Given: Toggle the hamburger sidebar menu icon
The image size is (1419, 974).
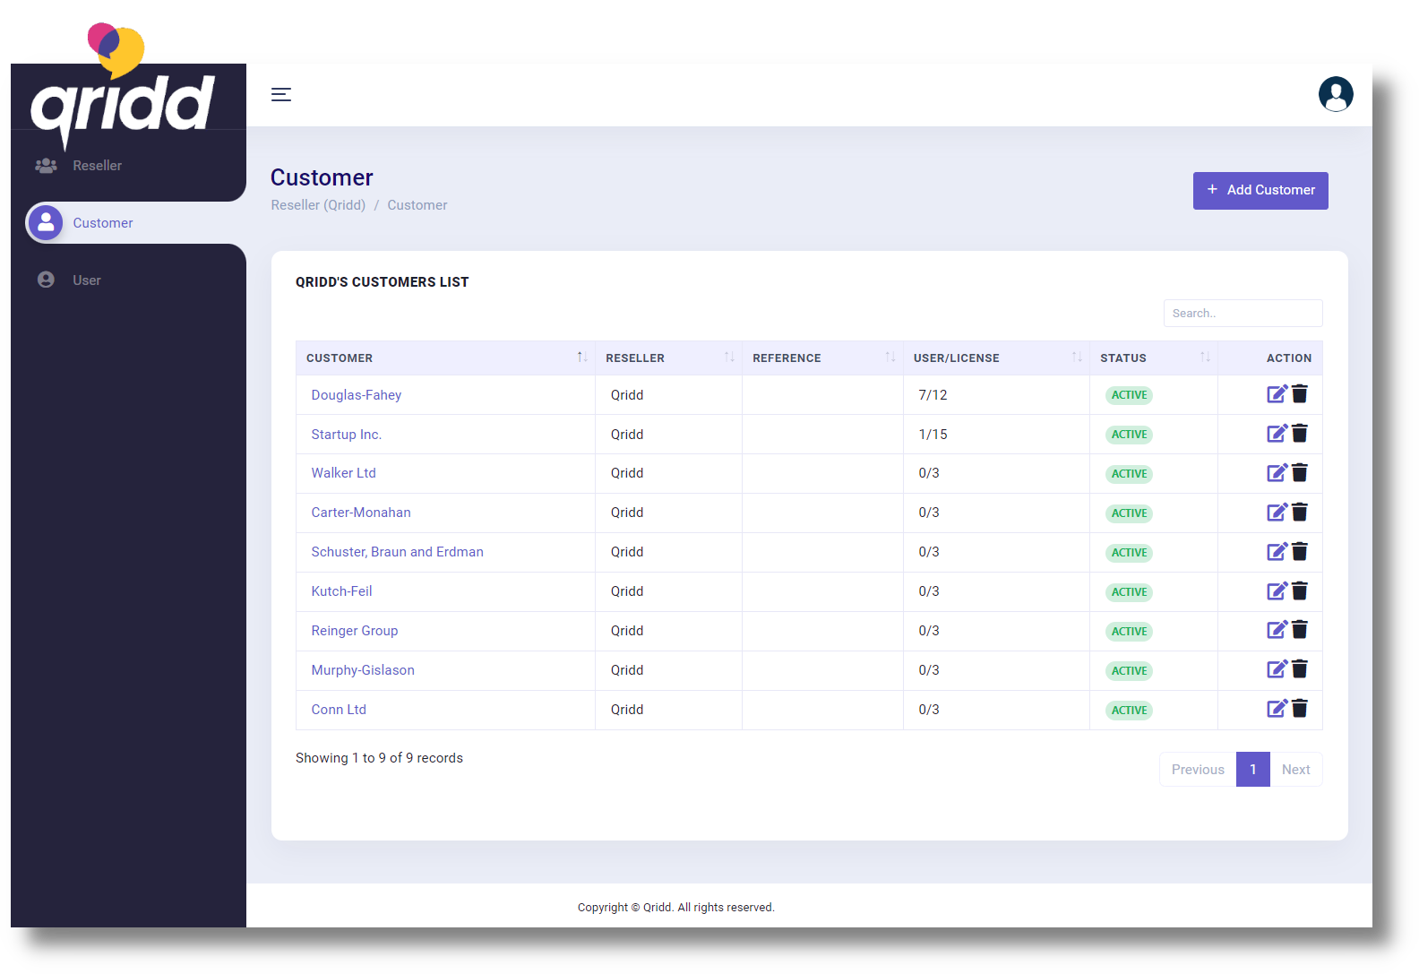Looking at the screenshot, I should (x=281, y=94).
